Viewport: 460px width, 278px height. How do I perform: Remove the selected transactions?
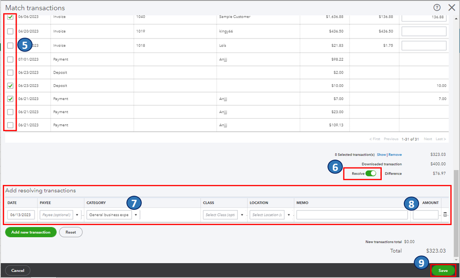coord(395,155)
